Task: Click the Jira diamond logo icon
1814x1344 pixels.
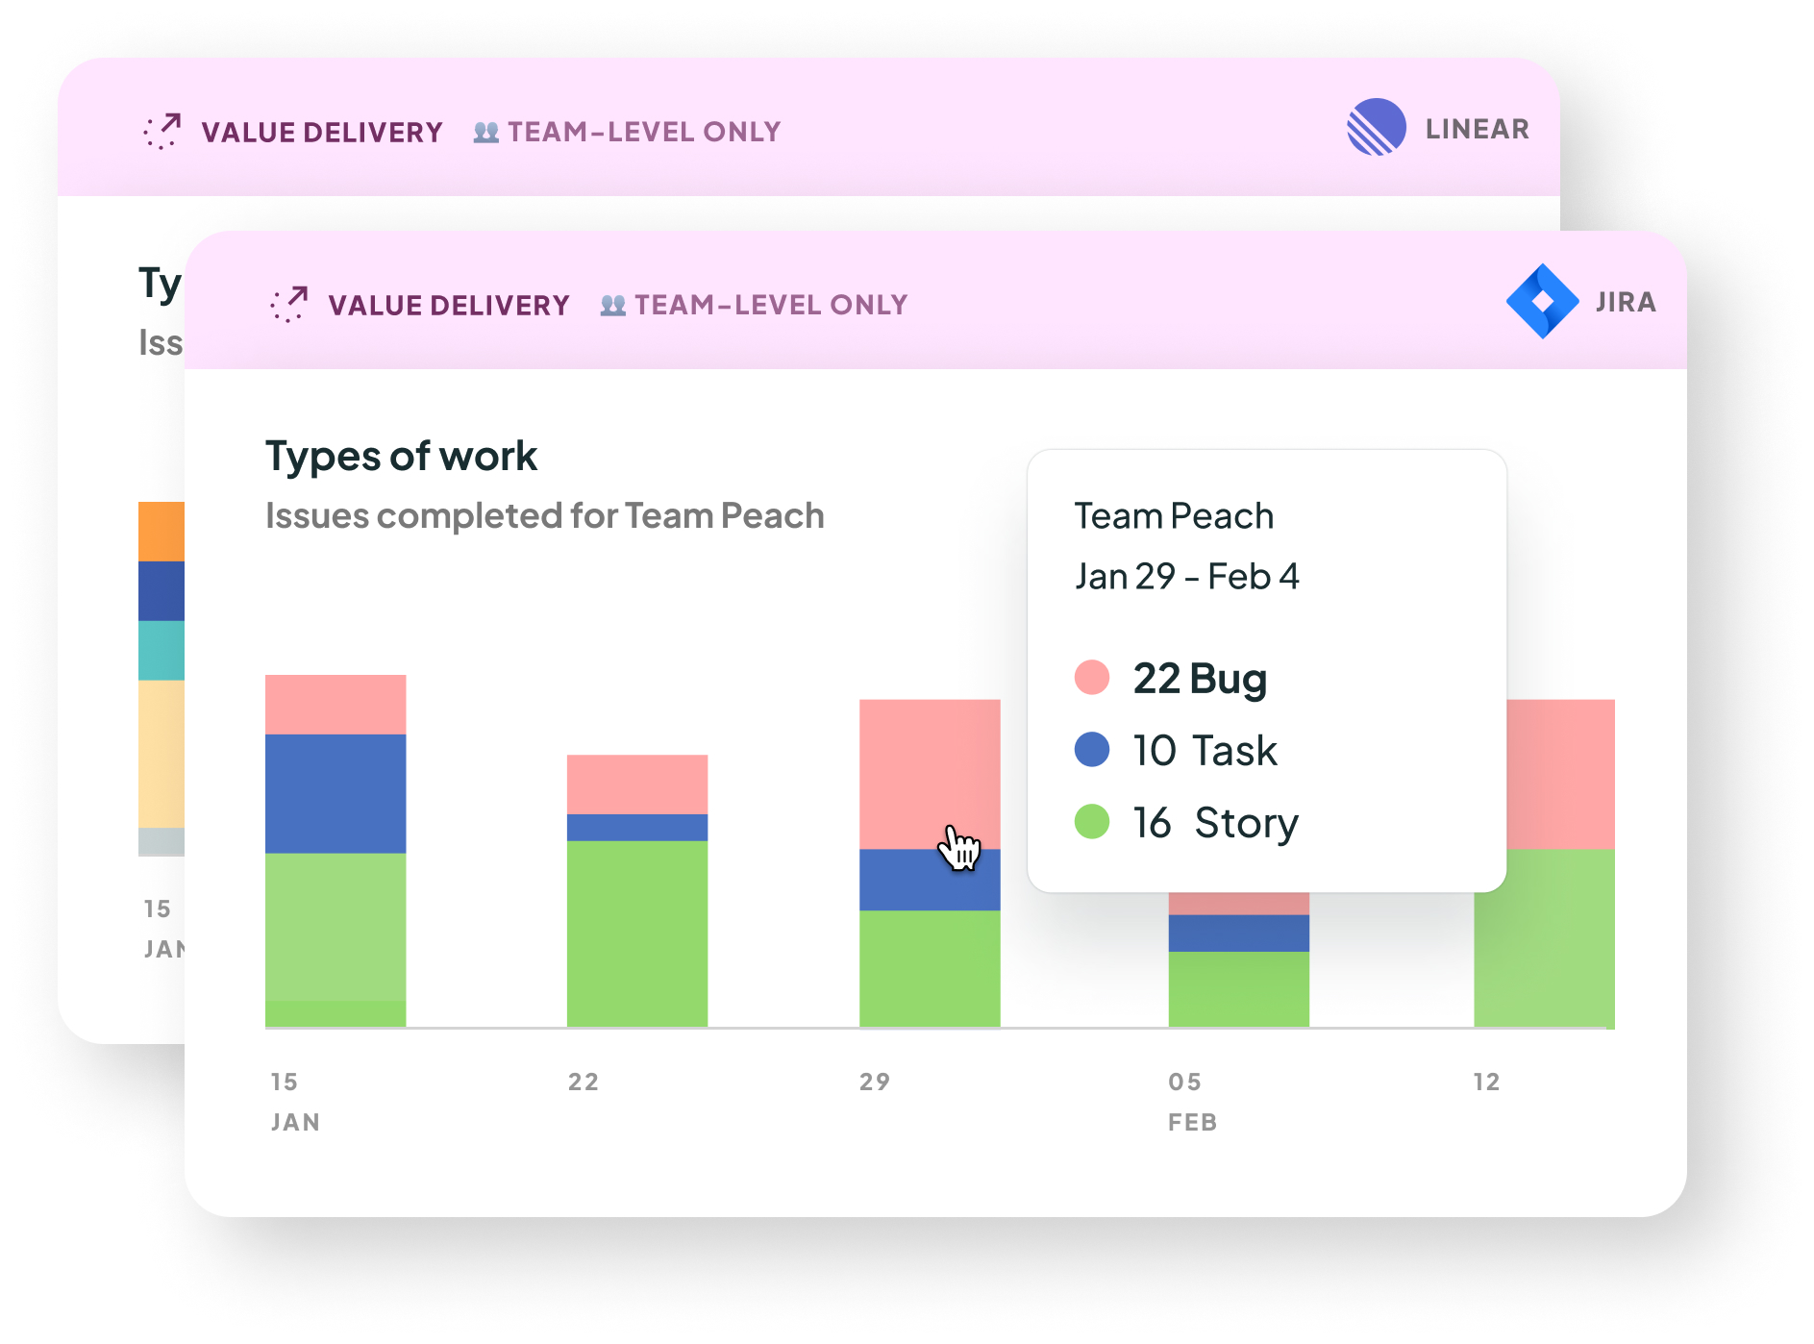Action: (1541, 302)
